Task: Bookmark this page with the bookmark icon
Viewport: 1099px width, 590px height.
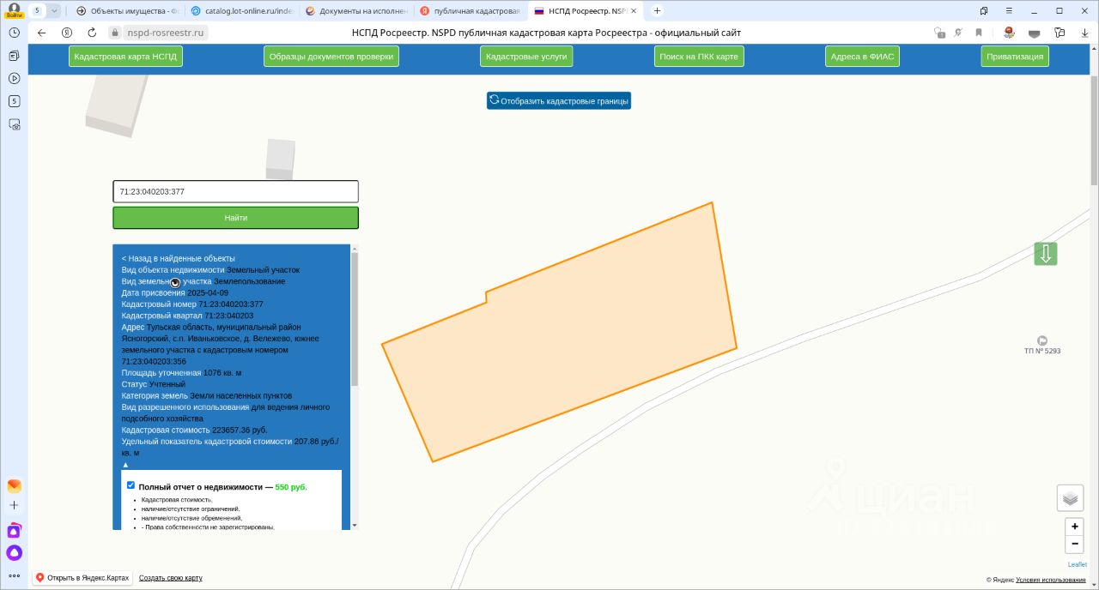Action: pyautogui.click(x=979, y=33)
